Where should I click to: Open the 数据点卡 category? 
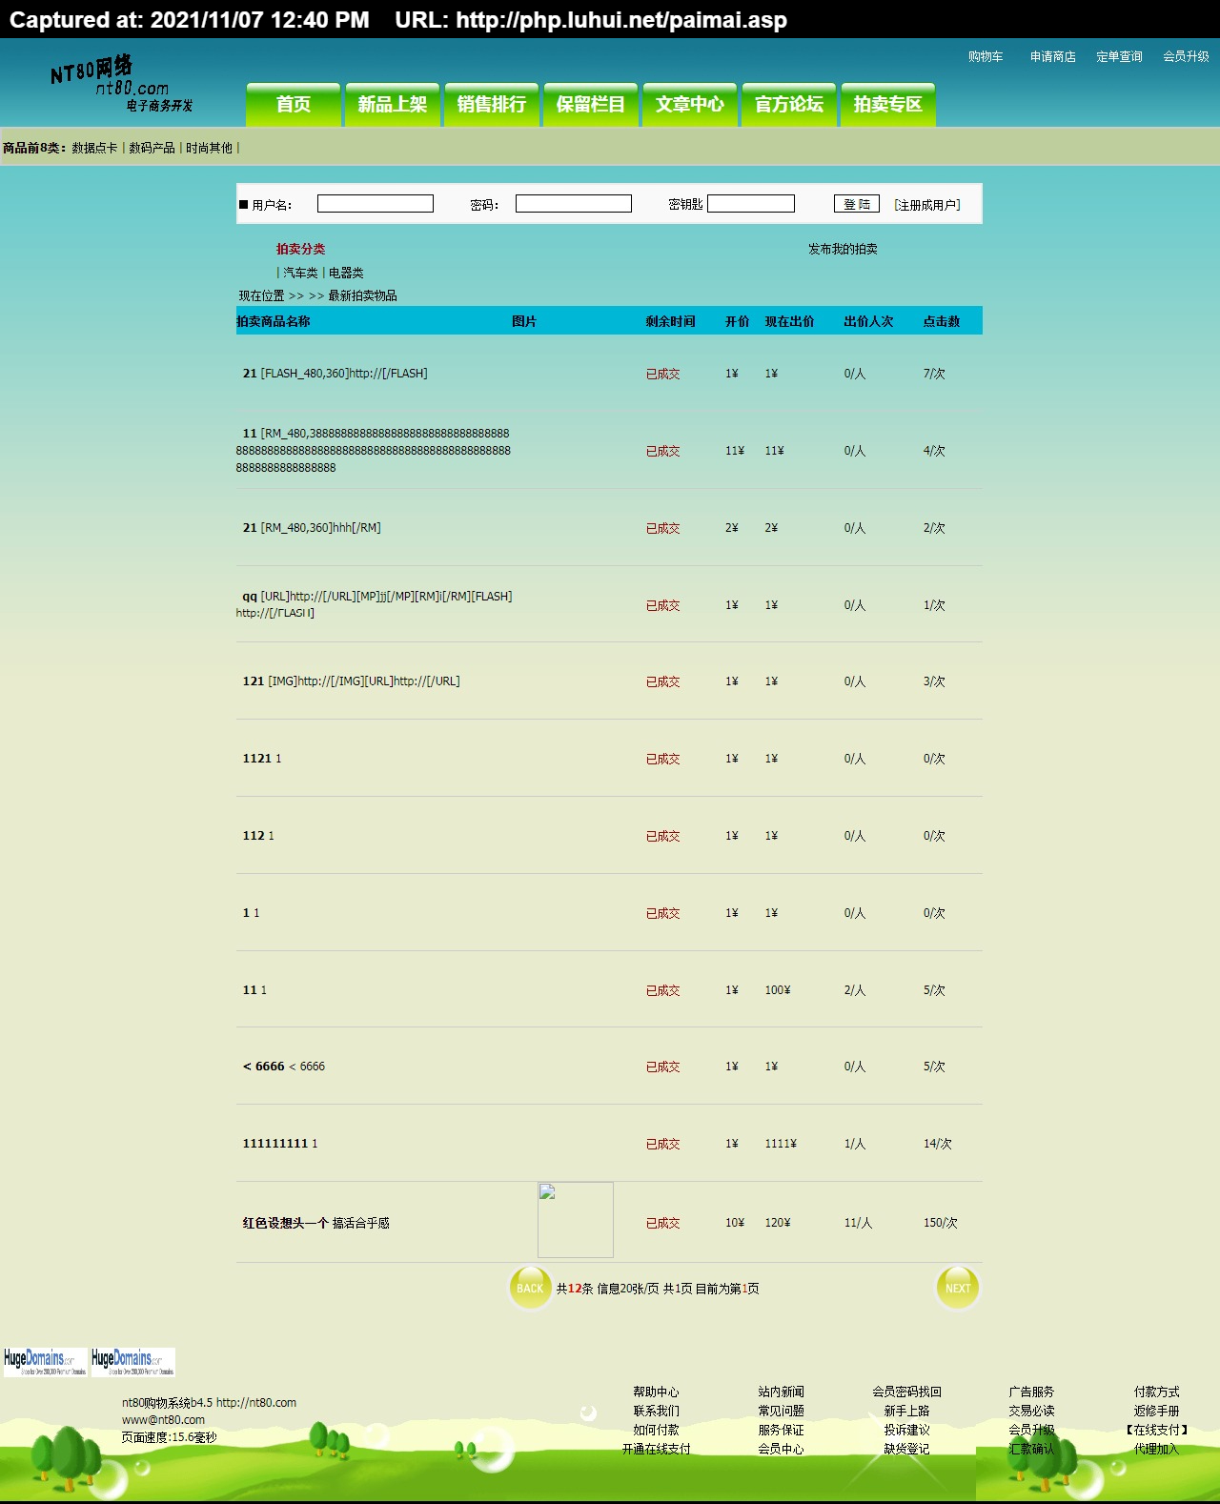[x=95, y=148]
